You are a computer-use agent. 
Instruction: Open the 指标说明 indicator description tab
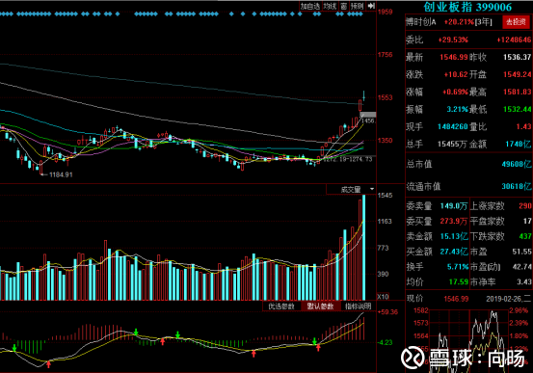(359, 306)
